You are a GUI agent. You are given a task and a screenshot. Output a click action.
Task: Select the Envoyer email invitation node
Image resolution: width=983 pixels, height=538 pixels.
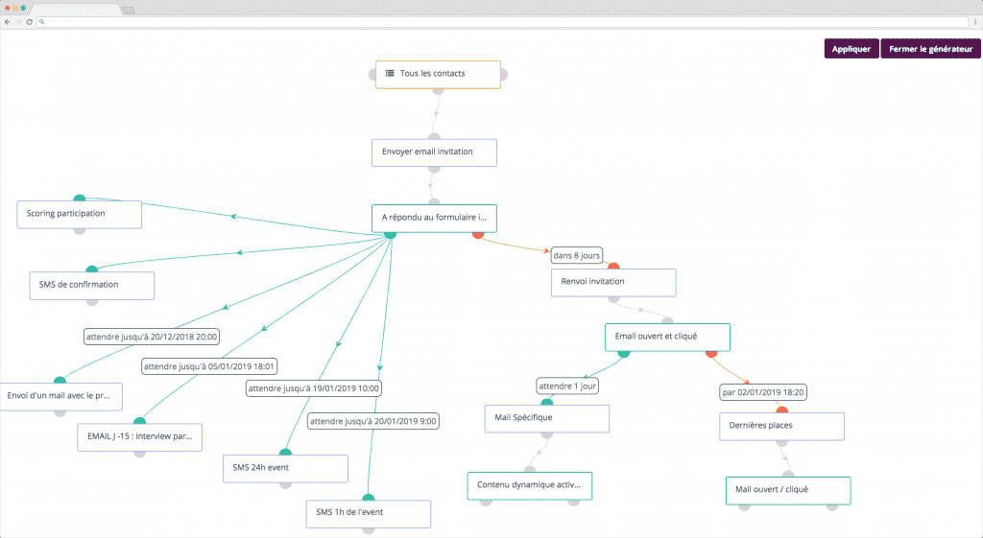[434, 152]
